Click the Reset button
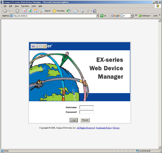This screenshot has width=162, height=153. [85, 120]
